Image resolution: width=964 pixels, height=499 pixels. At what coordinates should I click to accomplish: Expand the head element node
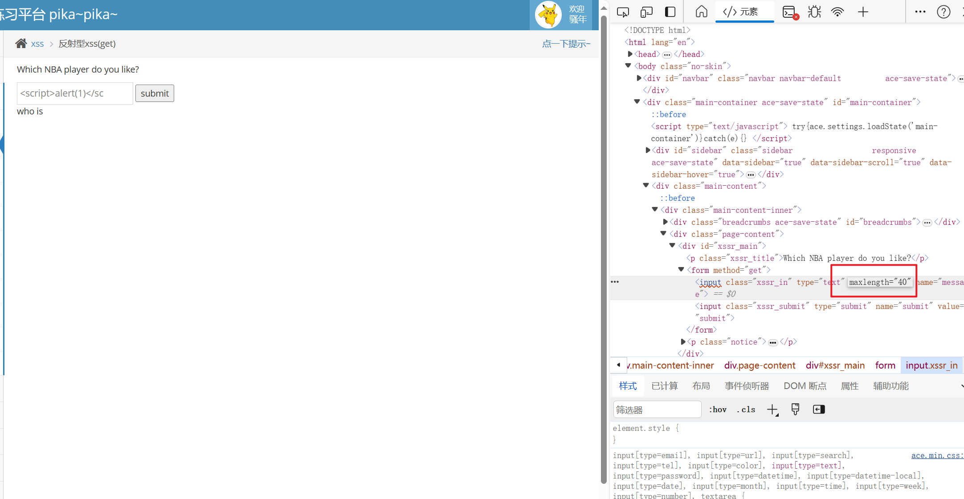pyautogui.click(x=630, y=54)
